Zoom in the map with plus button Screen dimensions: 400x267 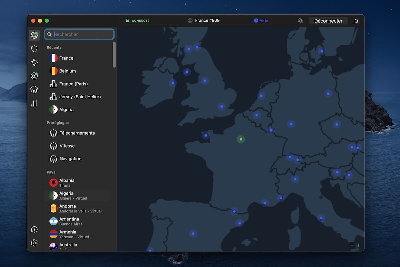(x=358, y=245)
